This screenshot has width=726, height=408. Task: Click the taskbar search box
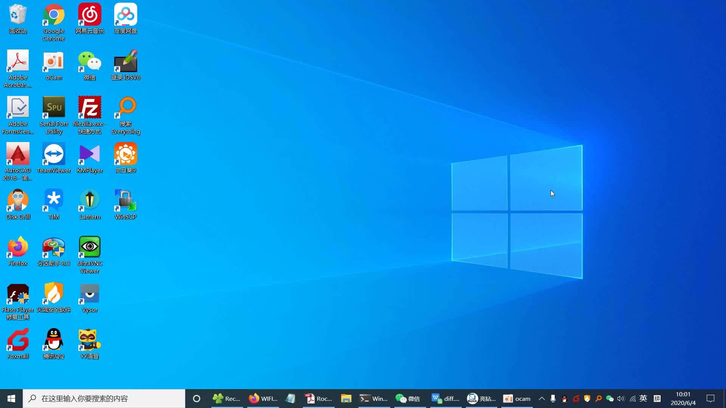click(104, 399)
